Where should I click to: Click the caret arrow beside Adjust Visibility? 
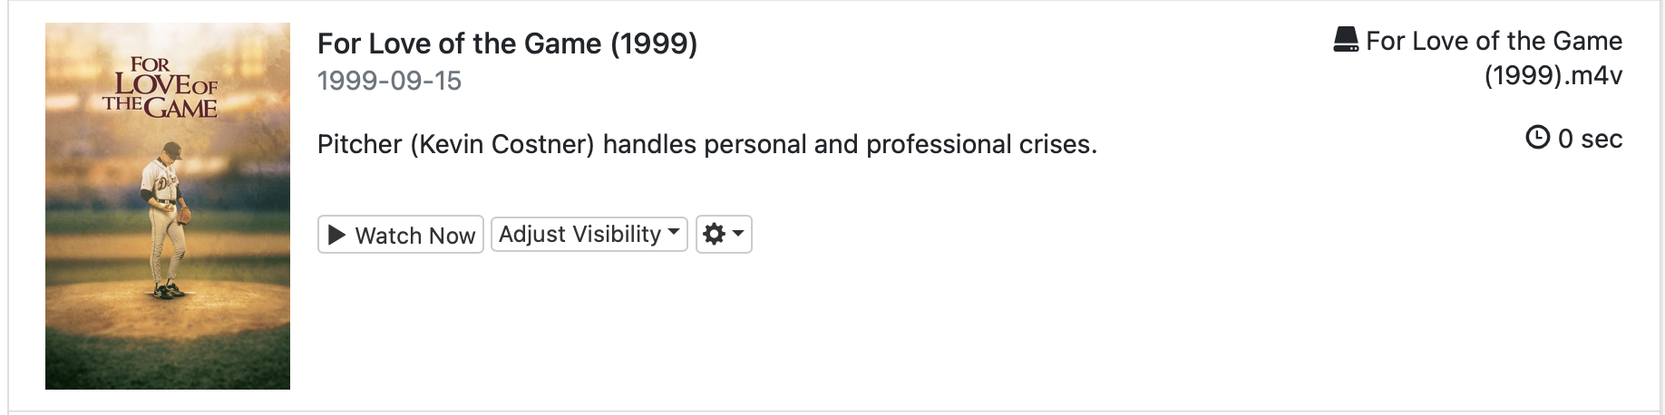pyautogui.click(x=674, y=232)
